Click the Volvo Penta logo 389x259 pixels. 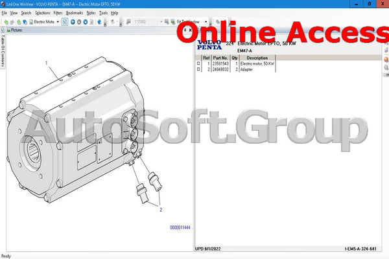tap(211, 45)
